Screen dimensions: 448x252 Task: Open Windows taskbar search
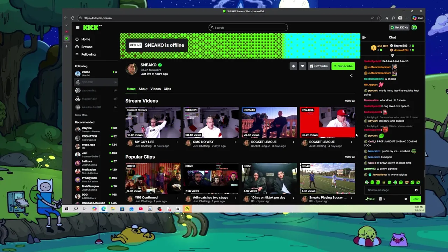pos(76,209)
